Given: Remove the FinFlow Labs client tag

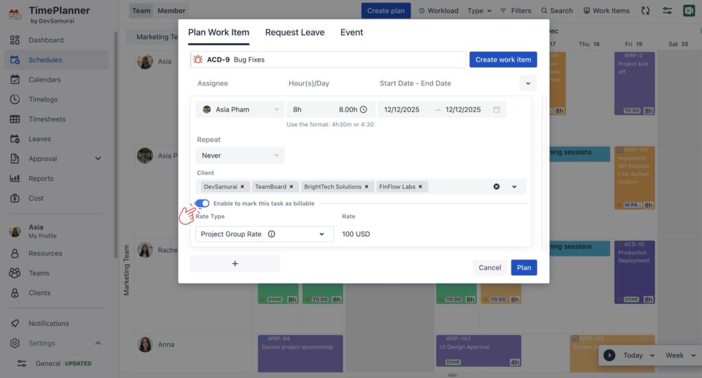Looking at the screenshot, I should [x=420, y=186].
